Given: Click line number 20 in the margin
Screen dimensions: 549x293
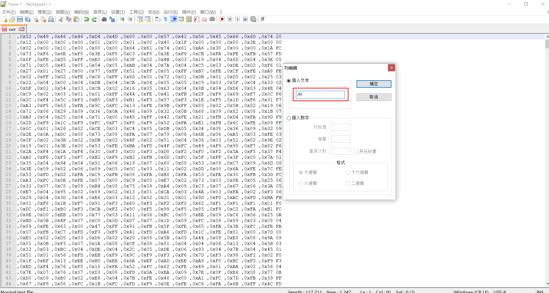Looking at the screenshot, I should pos(8,146).
